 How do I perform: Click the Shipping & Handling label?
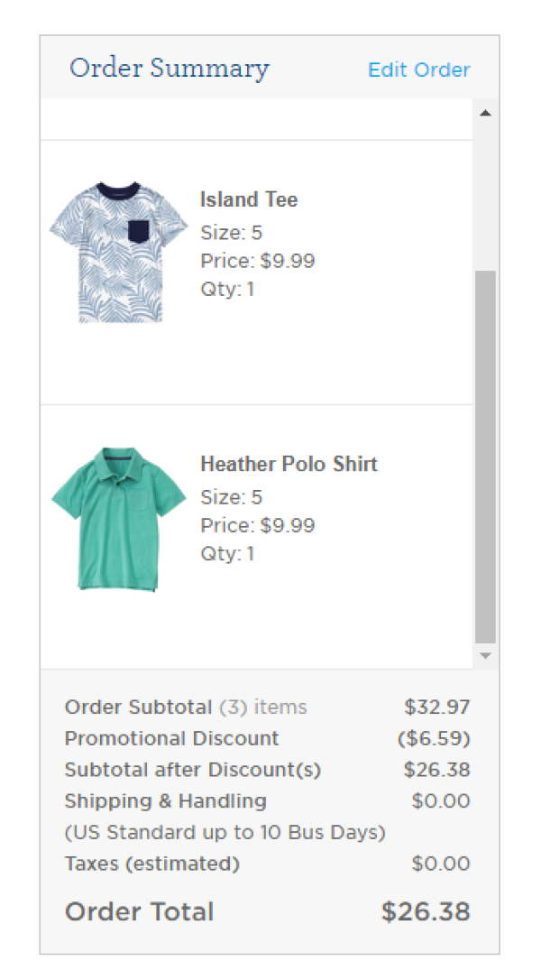click(166, 800)
